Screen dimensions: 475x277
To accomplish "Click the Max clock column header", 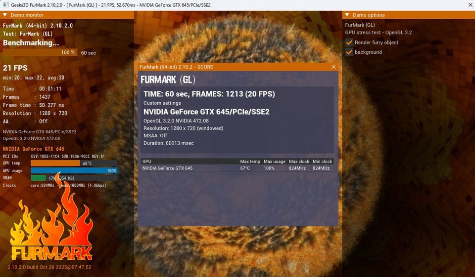I will (x=299, y=161).
